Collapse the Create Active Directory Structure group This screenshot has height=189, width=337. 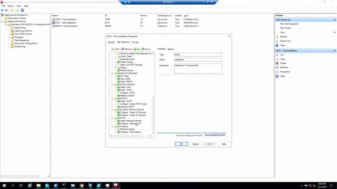pos(112,110)
